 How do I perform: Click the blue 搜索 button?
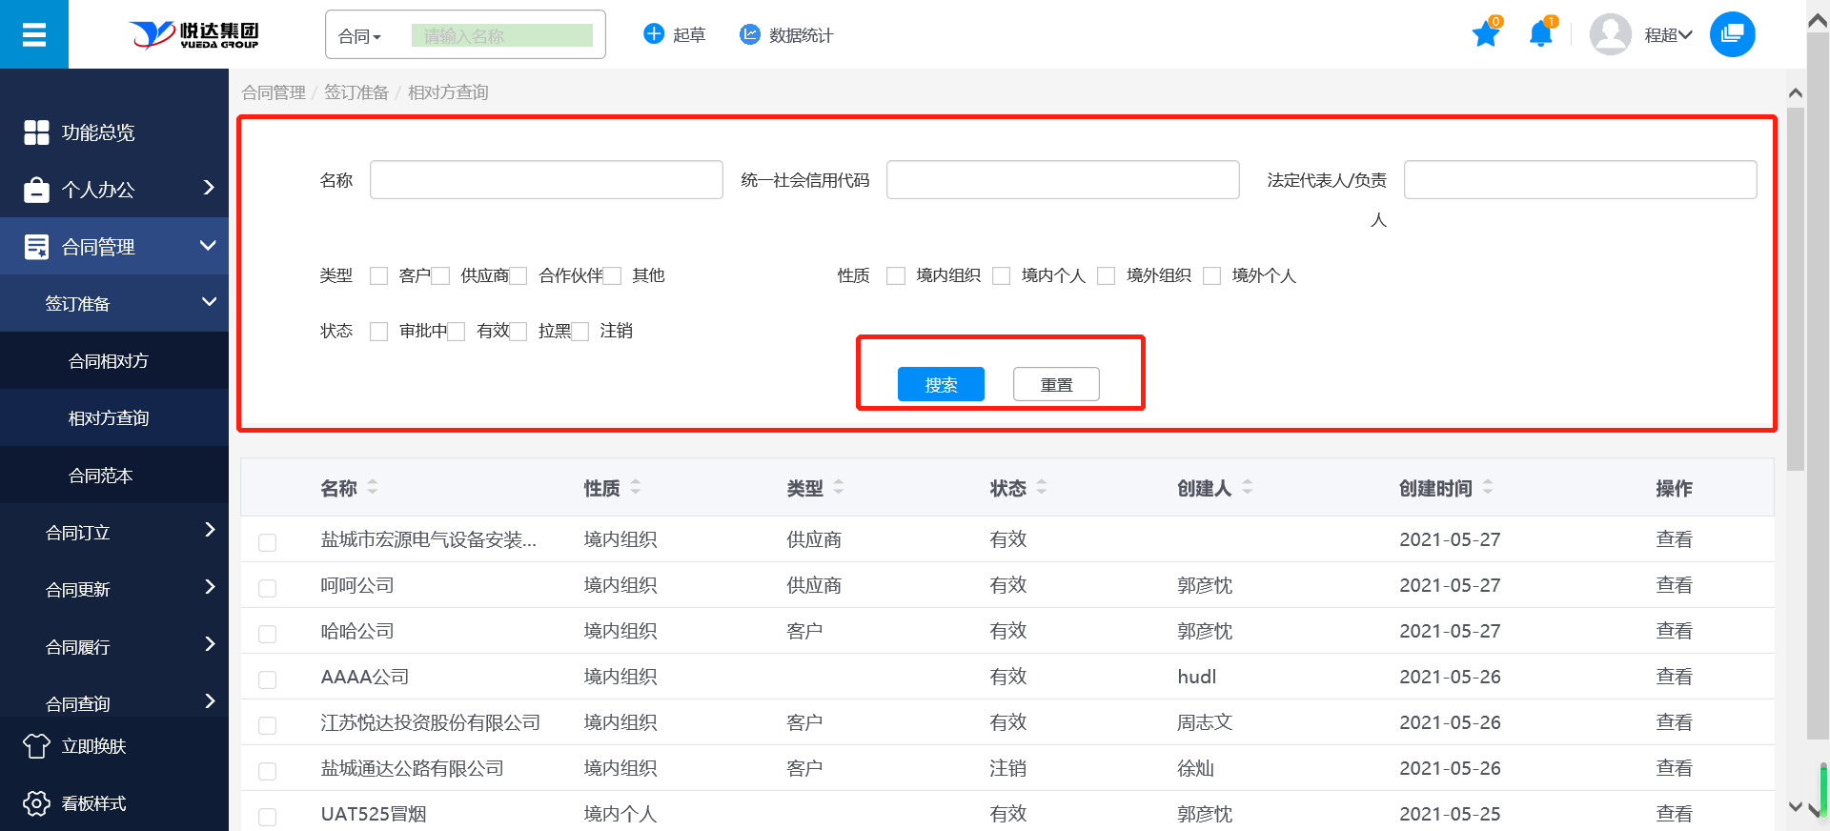pyautogui.click(x=941, y=384)
